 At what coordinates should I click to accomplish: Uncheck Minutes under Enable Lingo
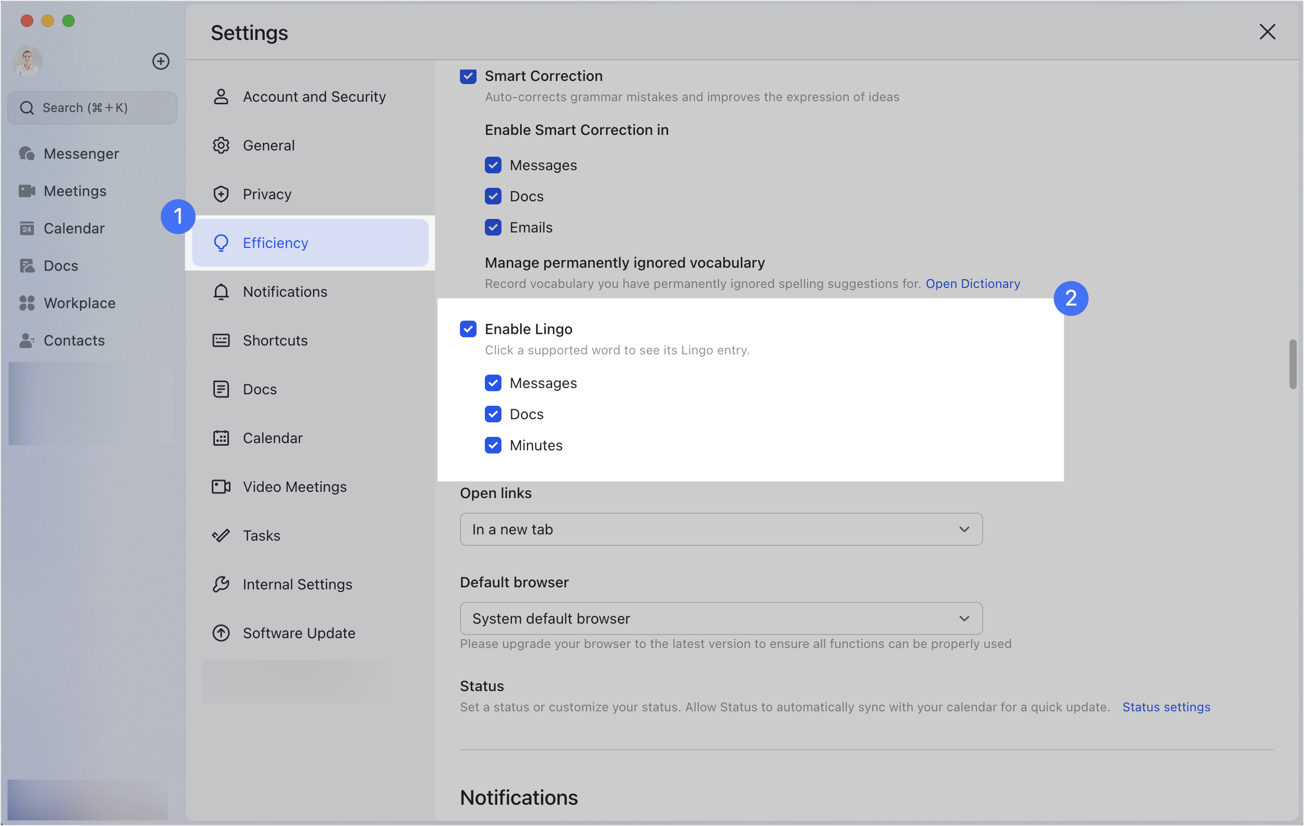(493, 446)
